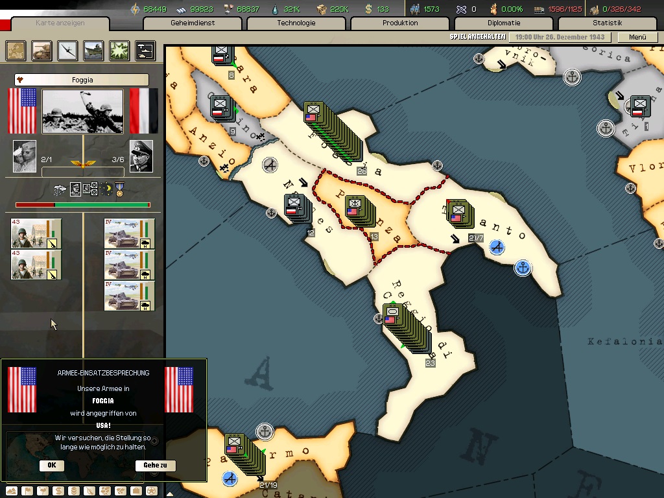Switch to the Statistik tab
Viewport: 664px width, 498px height.
[608, 23]
